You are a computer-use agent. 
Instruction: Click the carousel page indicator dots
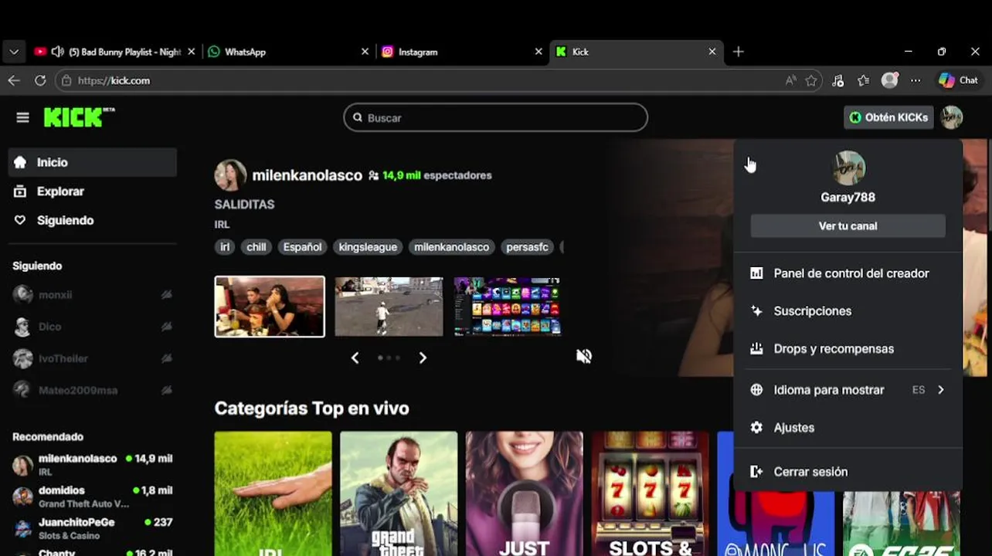click(x=389, y=358)
